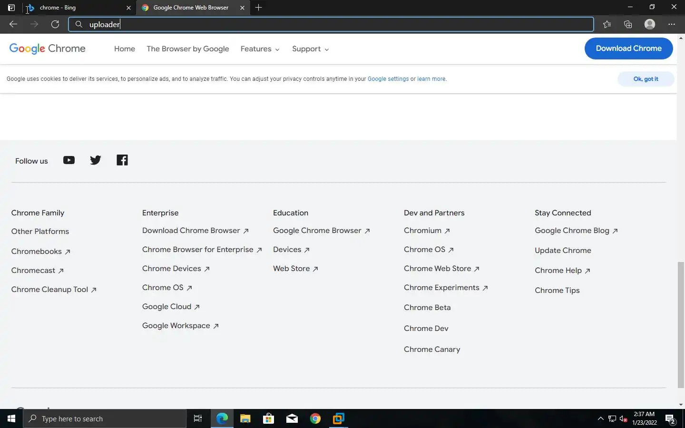This screenshot has height=428, width=685.
Task: Open File Explorer in the taskbar
Action: coord(245,418)
